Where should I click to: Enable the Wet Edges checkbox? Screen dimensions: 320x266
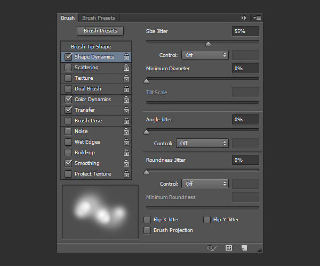click(68, 142)
